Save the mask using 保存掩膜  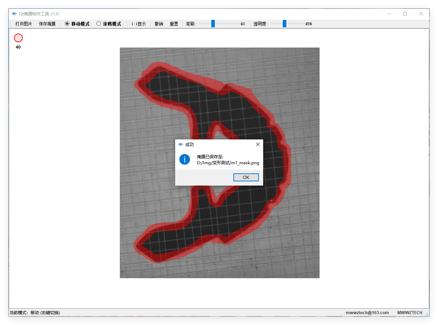click(x=47, y=24)
